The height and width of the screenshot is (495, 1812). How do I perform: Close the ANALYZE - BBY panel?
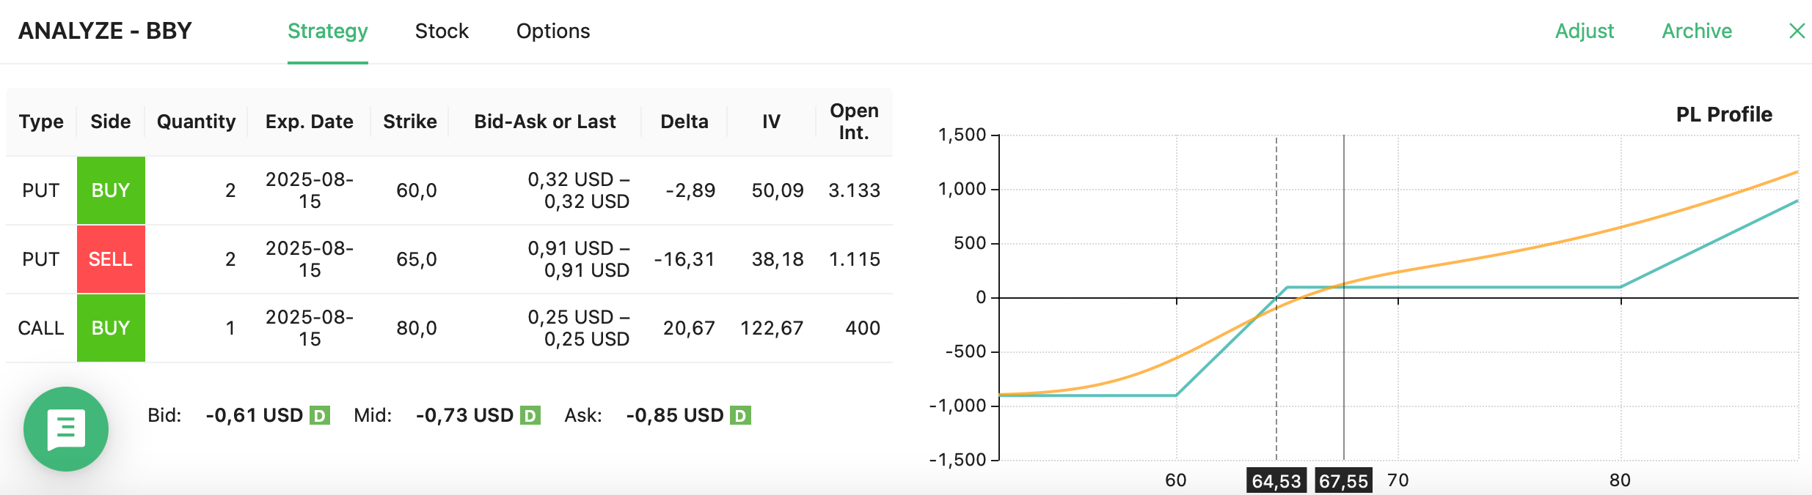pos(1797,31)
